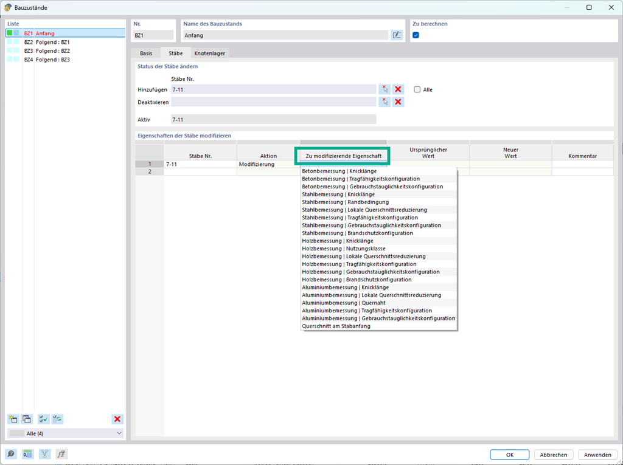
Task: Click the Ursprünglicher Wert column header
Action: pyautogui.click(x=428, y=153)
